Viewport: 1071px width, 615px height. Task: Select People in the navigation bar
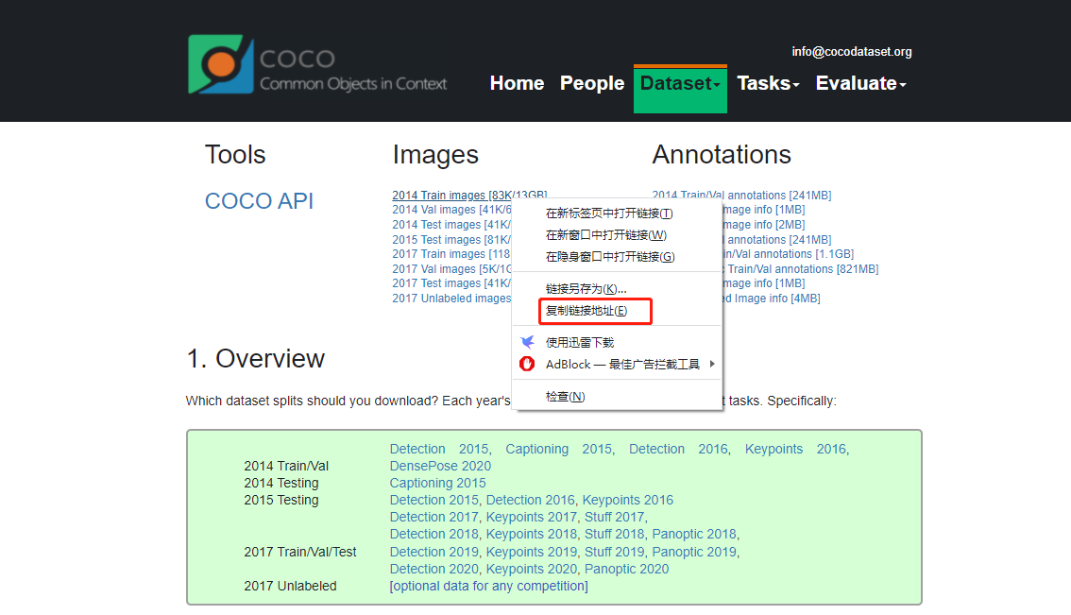591,83
